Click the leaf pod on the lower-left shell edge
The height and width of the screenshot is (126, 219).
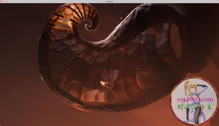click(x=60, y=81)
